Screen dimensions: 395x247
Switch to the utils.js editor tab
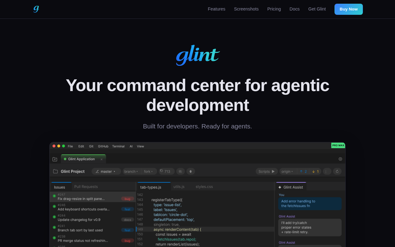click(179, 187)
